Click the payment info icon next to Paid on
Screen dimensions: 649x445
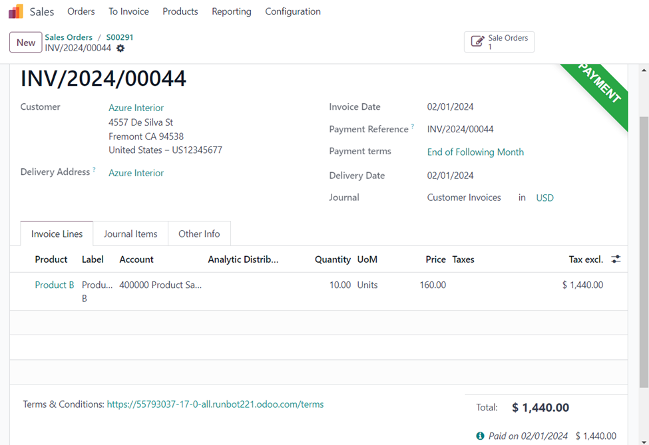(480, 436)
